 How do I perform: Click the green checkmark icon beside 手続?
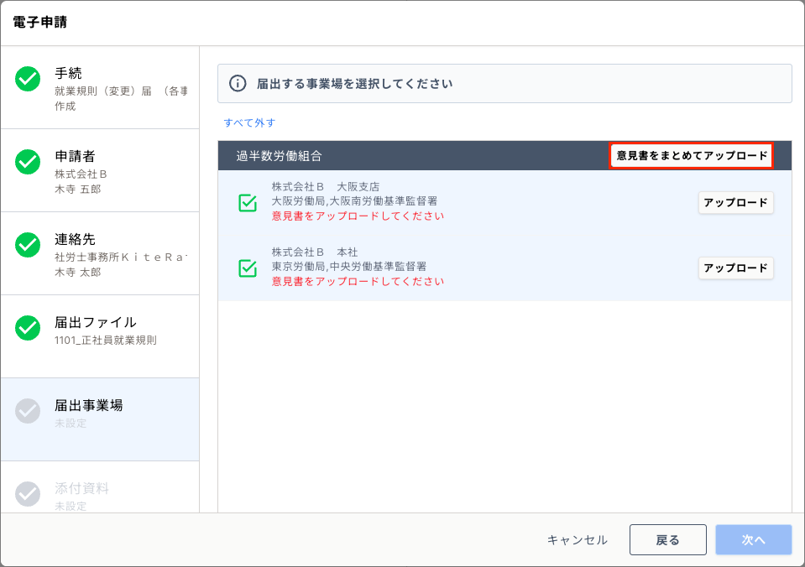tap(28, 79)
